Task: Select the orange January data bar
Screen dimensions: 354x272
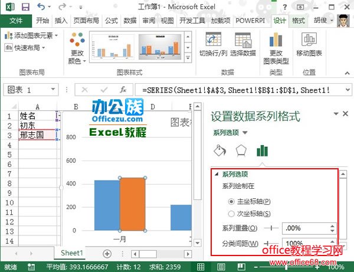Action: [132, 204]
